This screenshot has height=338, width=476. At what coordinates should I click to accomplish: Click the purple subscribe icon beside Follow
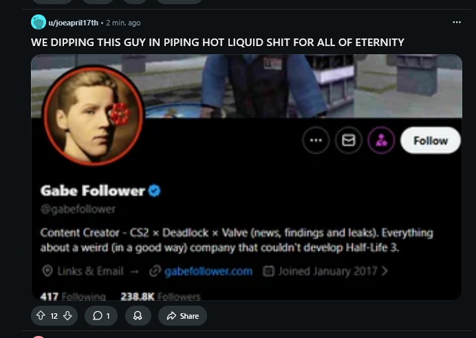[381, 140]
